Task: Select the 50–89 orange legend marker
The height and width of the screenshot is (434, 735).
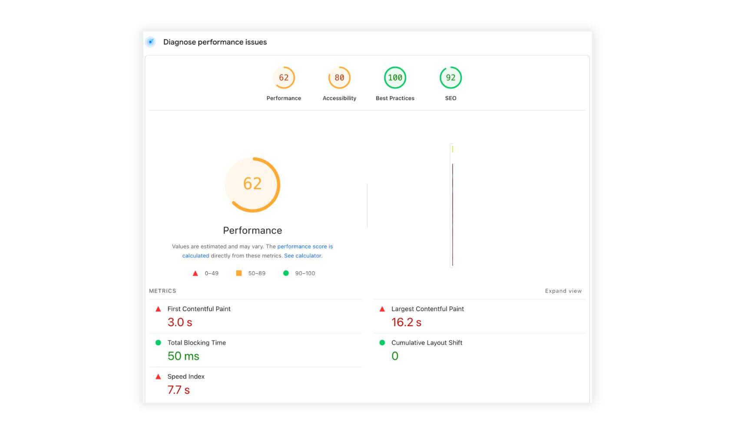Action: pos(238,273)
